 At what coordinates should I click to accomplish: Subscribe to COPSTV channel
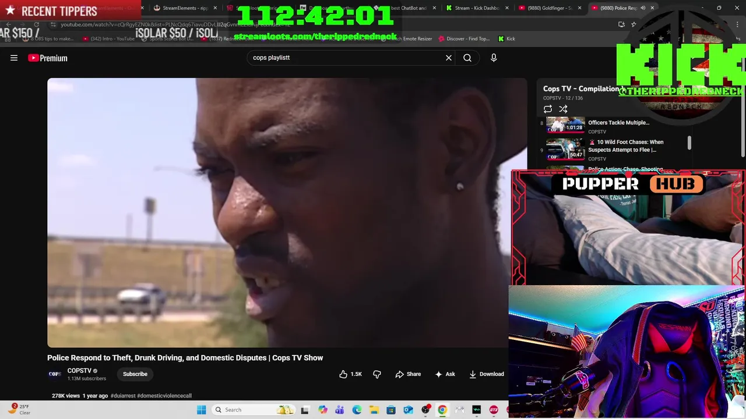(x=135, y=374)
